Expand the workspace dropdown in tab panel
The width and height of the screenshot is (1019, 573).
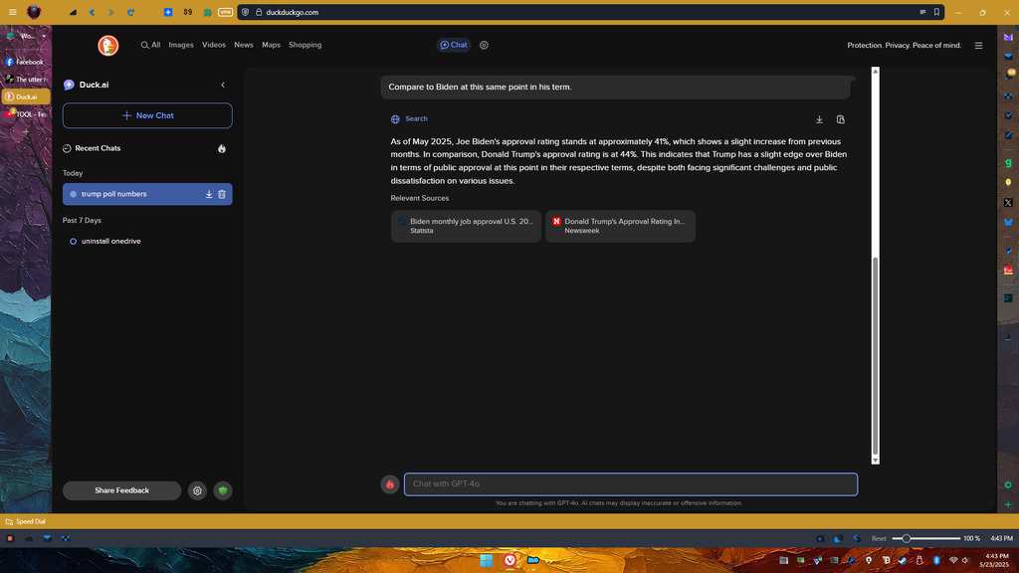43,36
